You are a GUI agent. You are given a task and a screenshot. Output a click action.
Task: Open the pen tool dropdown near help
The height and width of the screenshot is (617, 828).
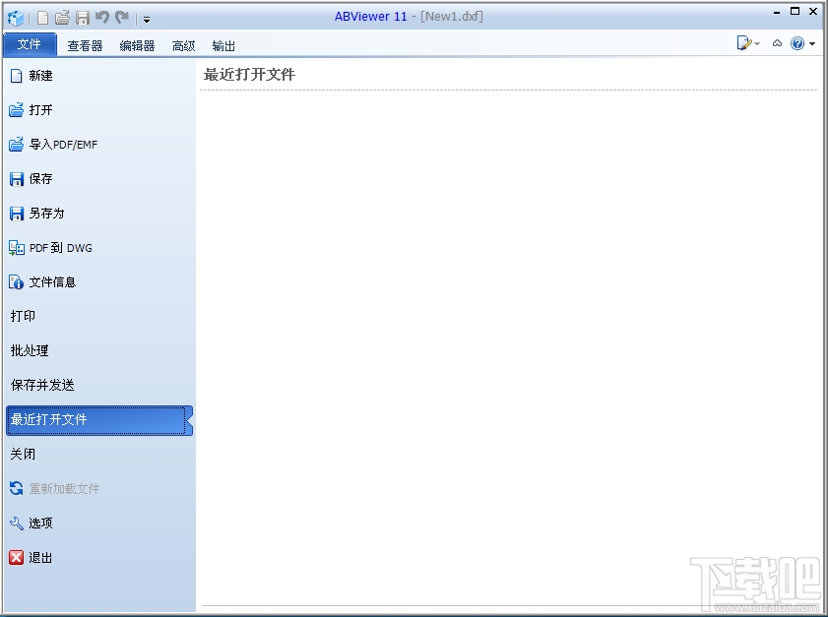[756, 43]
